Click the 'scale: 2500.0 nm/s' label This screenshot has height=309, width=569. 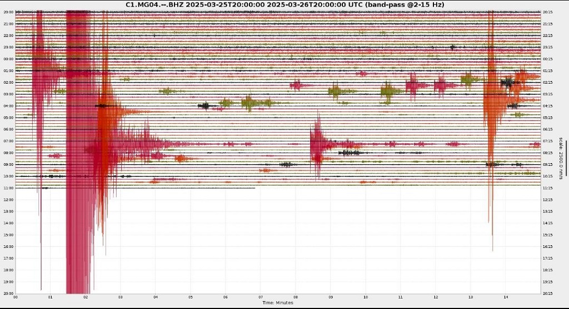[x=561, y=158]
